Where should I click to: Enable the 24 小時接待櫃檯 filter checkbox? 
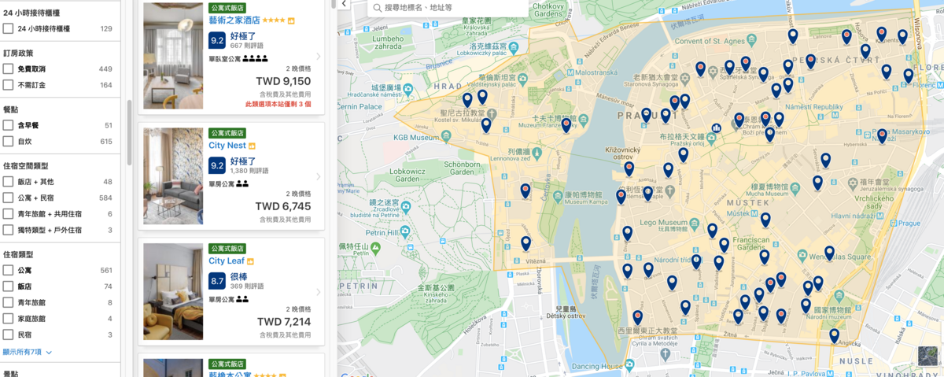point(8,28)
